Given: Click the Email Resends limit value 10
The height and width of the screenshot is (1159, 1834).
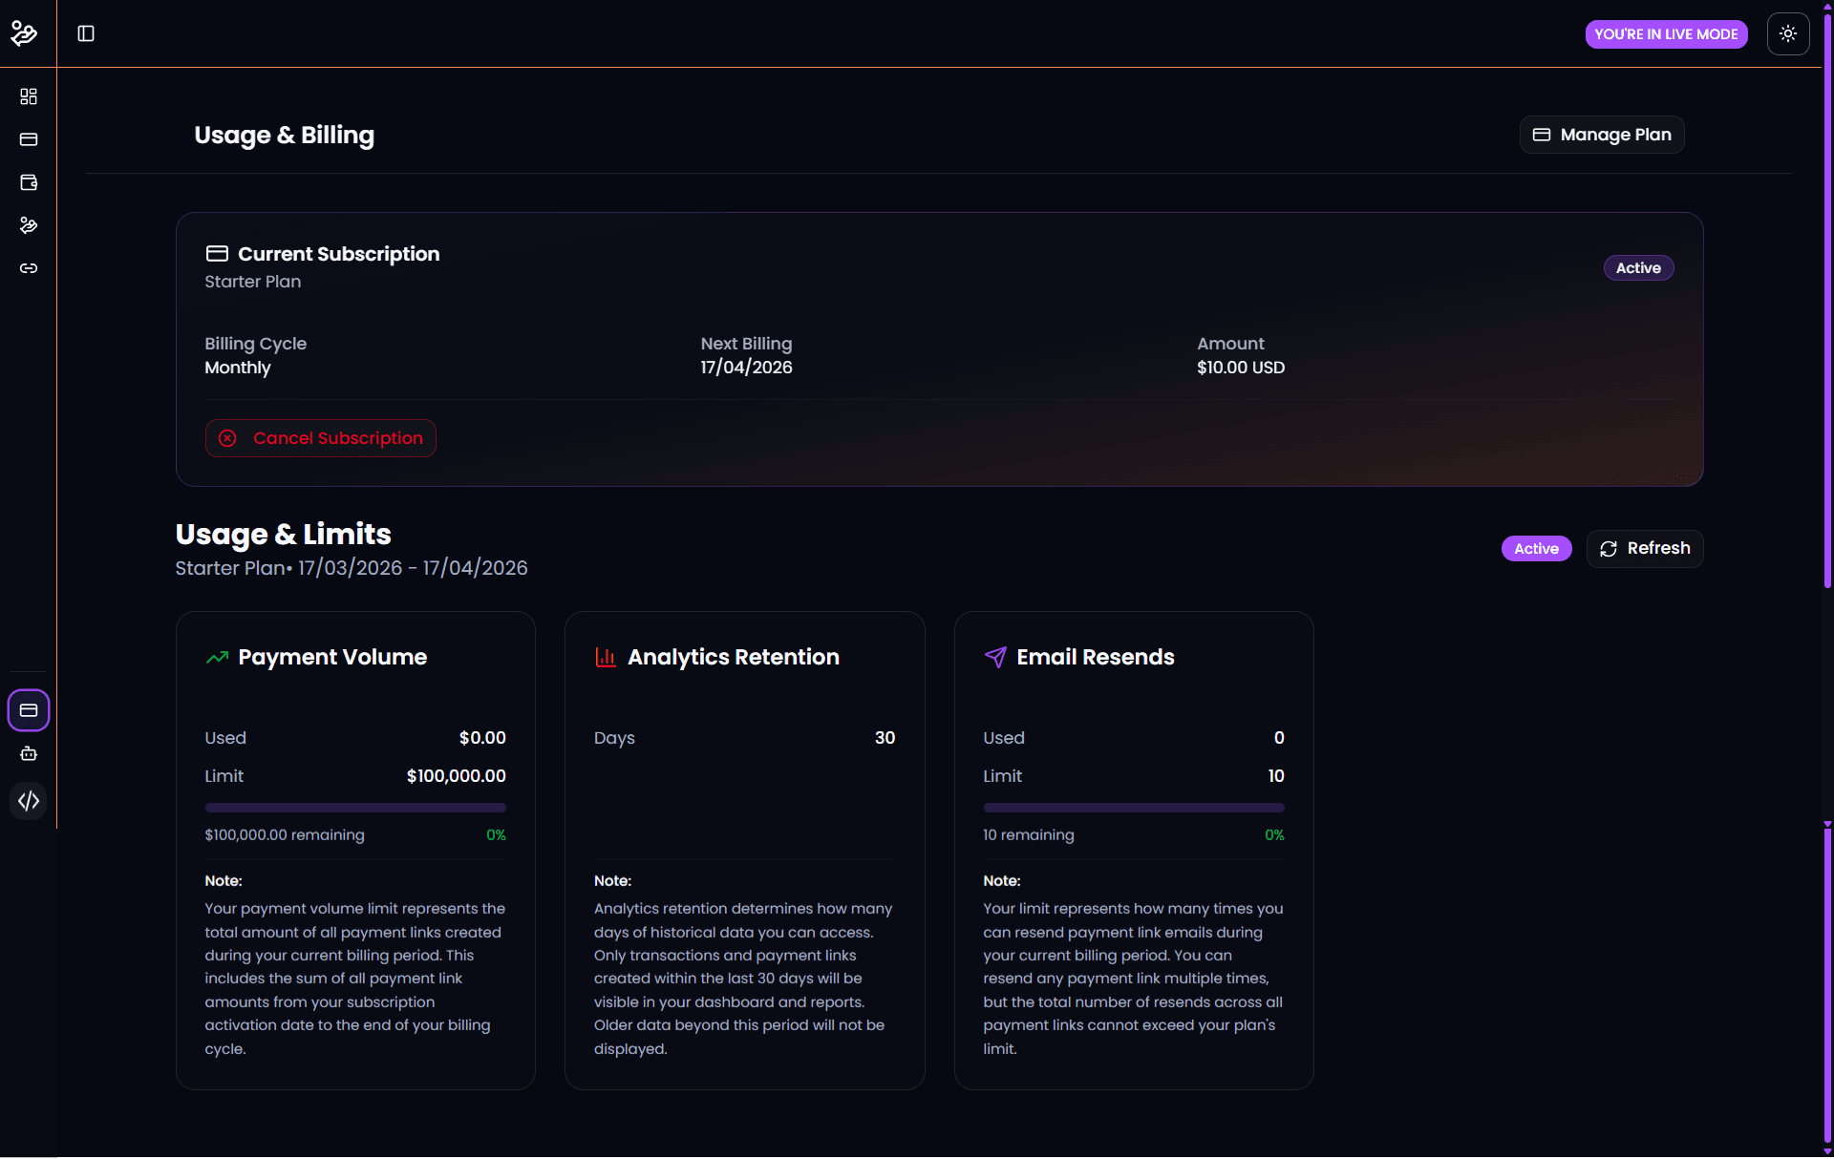Looking at the screenshot, I should 1276,776.
